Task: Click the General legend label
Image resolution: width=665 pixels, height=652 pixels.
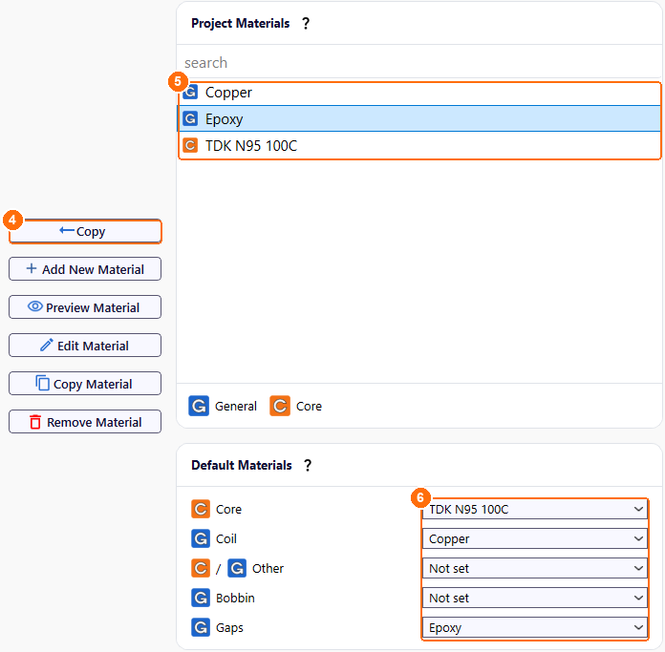Action: pyautogui.click(x=236, y=407)
